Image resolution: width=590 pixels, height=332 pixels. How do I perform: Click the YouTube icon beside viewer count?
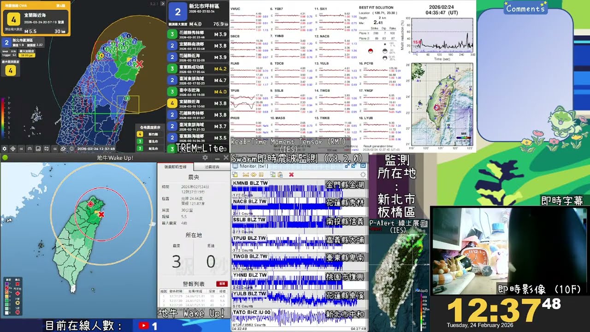(x=144, y=326)
